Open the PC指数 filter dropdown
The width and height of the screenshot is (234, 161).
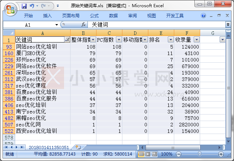click(x=119, y=40)
